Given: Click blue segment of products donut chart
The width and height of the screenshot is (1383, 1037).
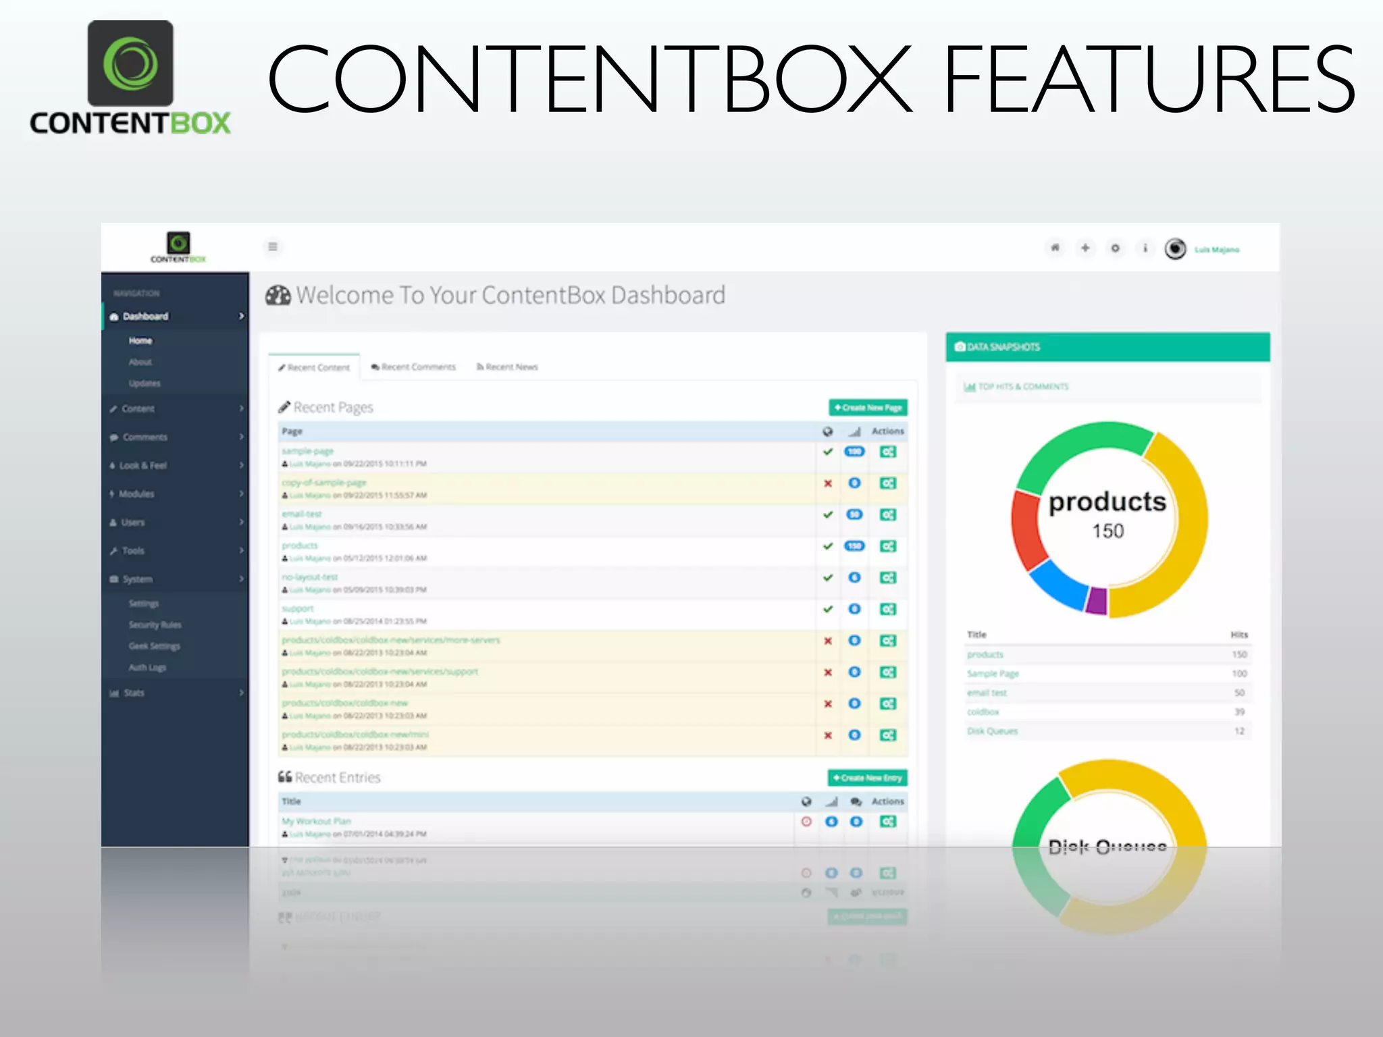Looking at the screenshot, I should 1061,585.
